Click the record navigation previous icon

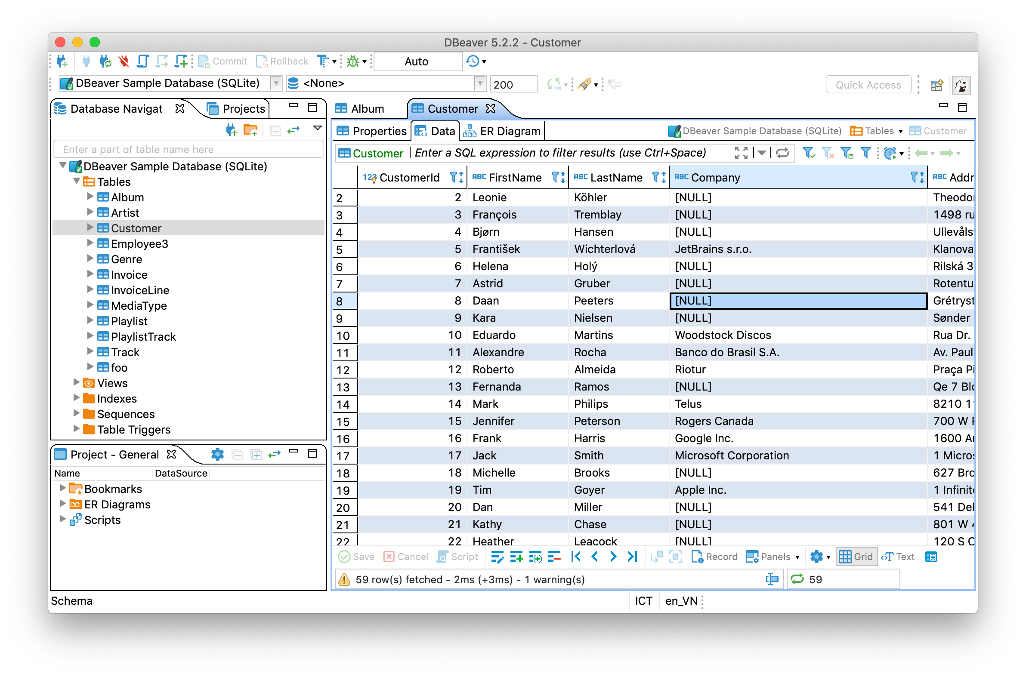(596, 557)
